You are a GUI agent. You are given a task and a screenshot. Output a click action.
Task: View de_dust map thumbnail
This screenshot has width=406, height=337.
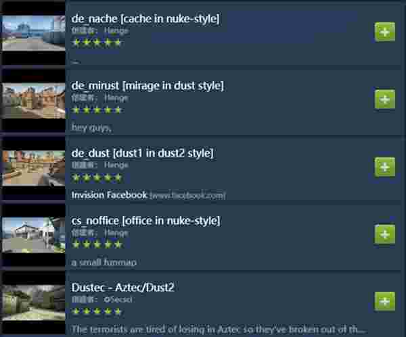(x=33, y=168)
